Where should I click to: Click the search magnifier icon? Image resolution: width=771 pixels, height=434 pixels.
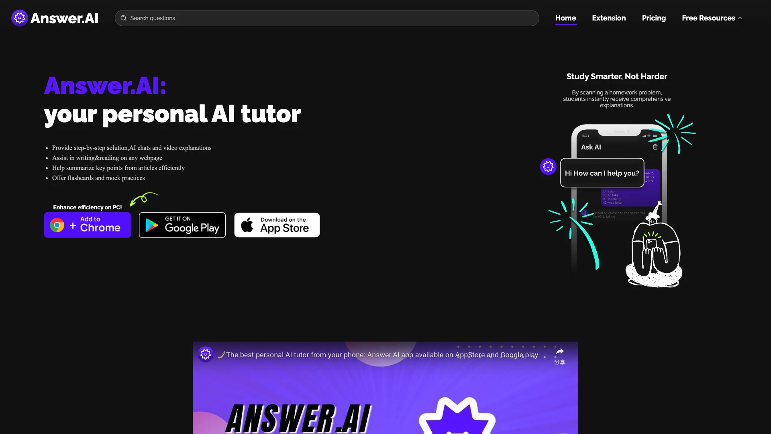(x=123, y=18)
